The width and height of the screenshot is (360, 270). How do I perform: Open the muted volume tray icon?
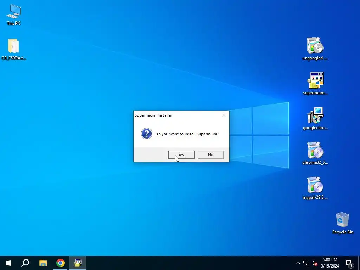coord(314,263)
